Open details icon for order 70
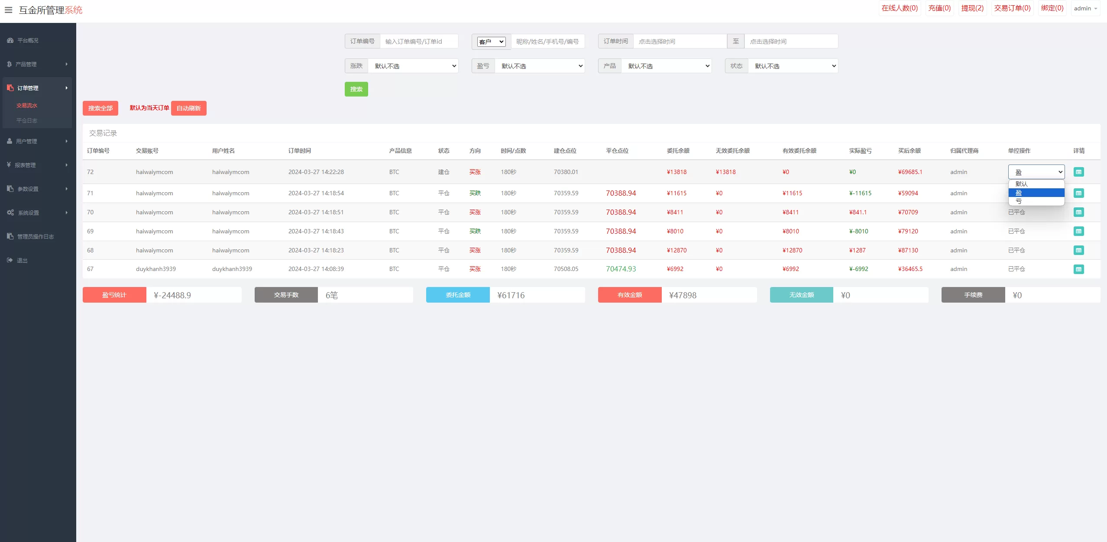1107x542 pixels. (1078, 212)
